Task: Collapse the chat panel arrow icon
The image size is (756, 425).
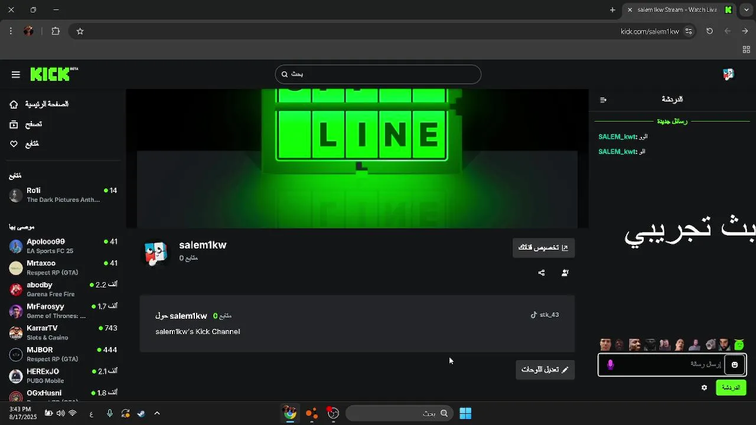Action: 603,100
